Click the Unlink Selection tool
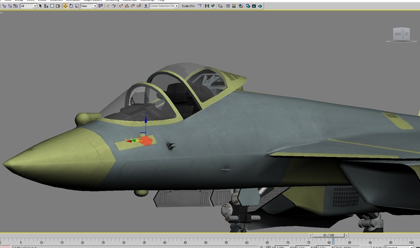 10,6
